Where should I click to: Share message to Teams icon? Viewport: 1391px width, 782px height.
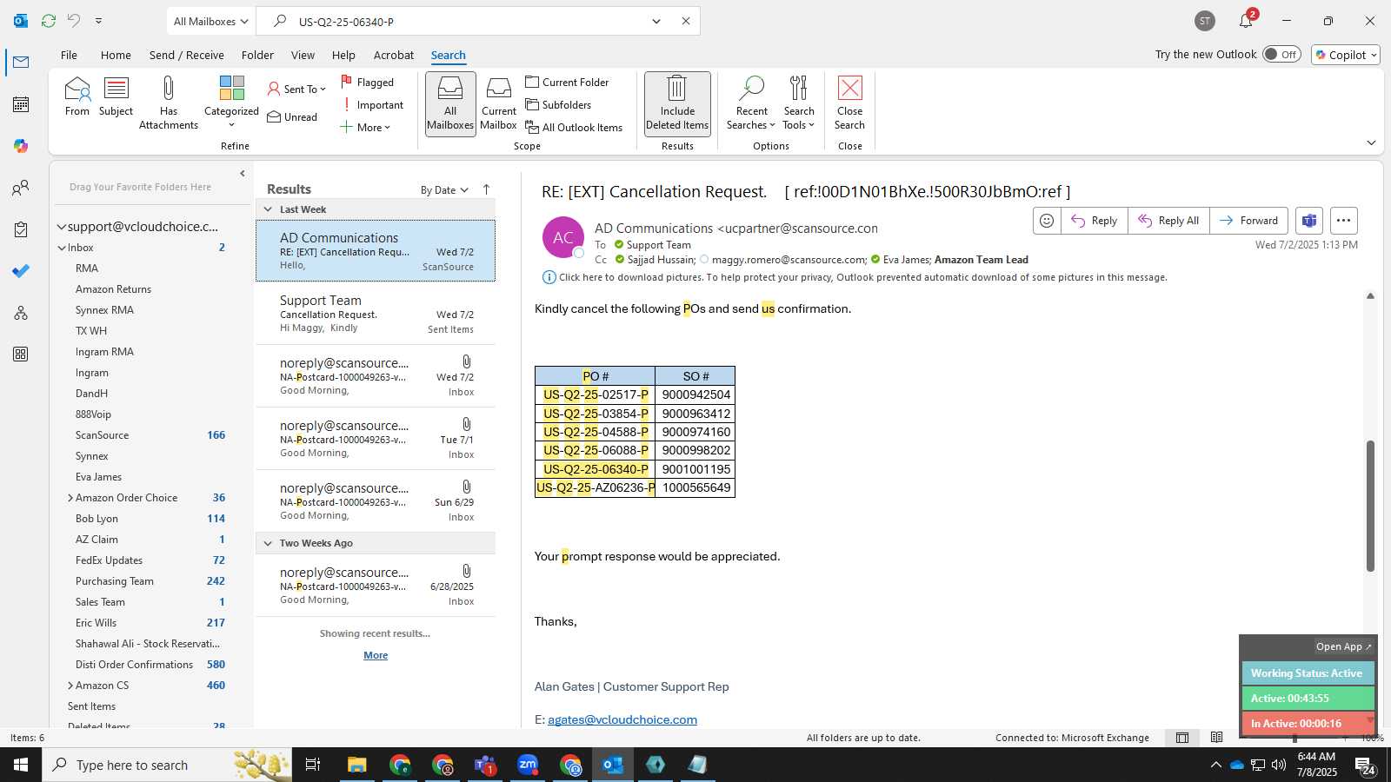(x=1309, y=221)
